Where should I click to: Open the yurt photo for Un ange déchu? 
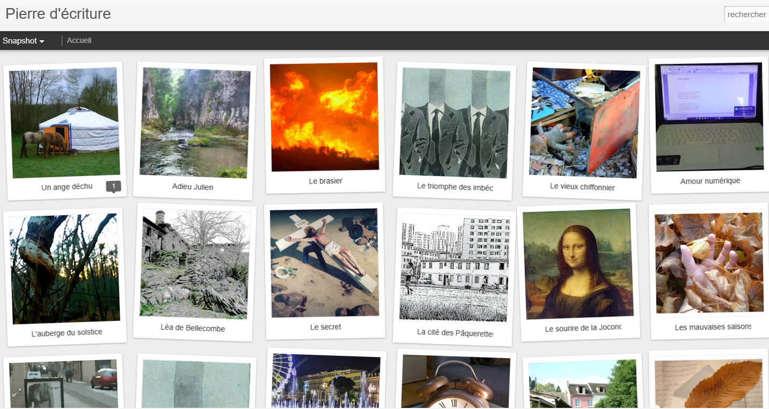pyautogui.click(x=64, y=122)
